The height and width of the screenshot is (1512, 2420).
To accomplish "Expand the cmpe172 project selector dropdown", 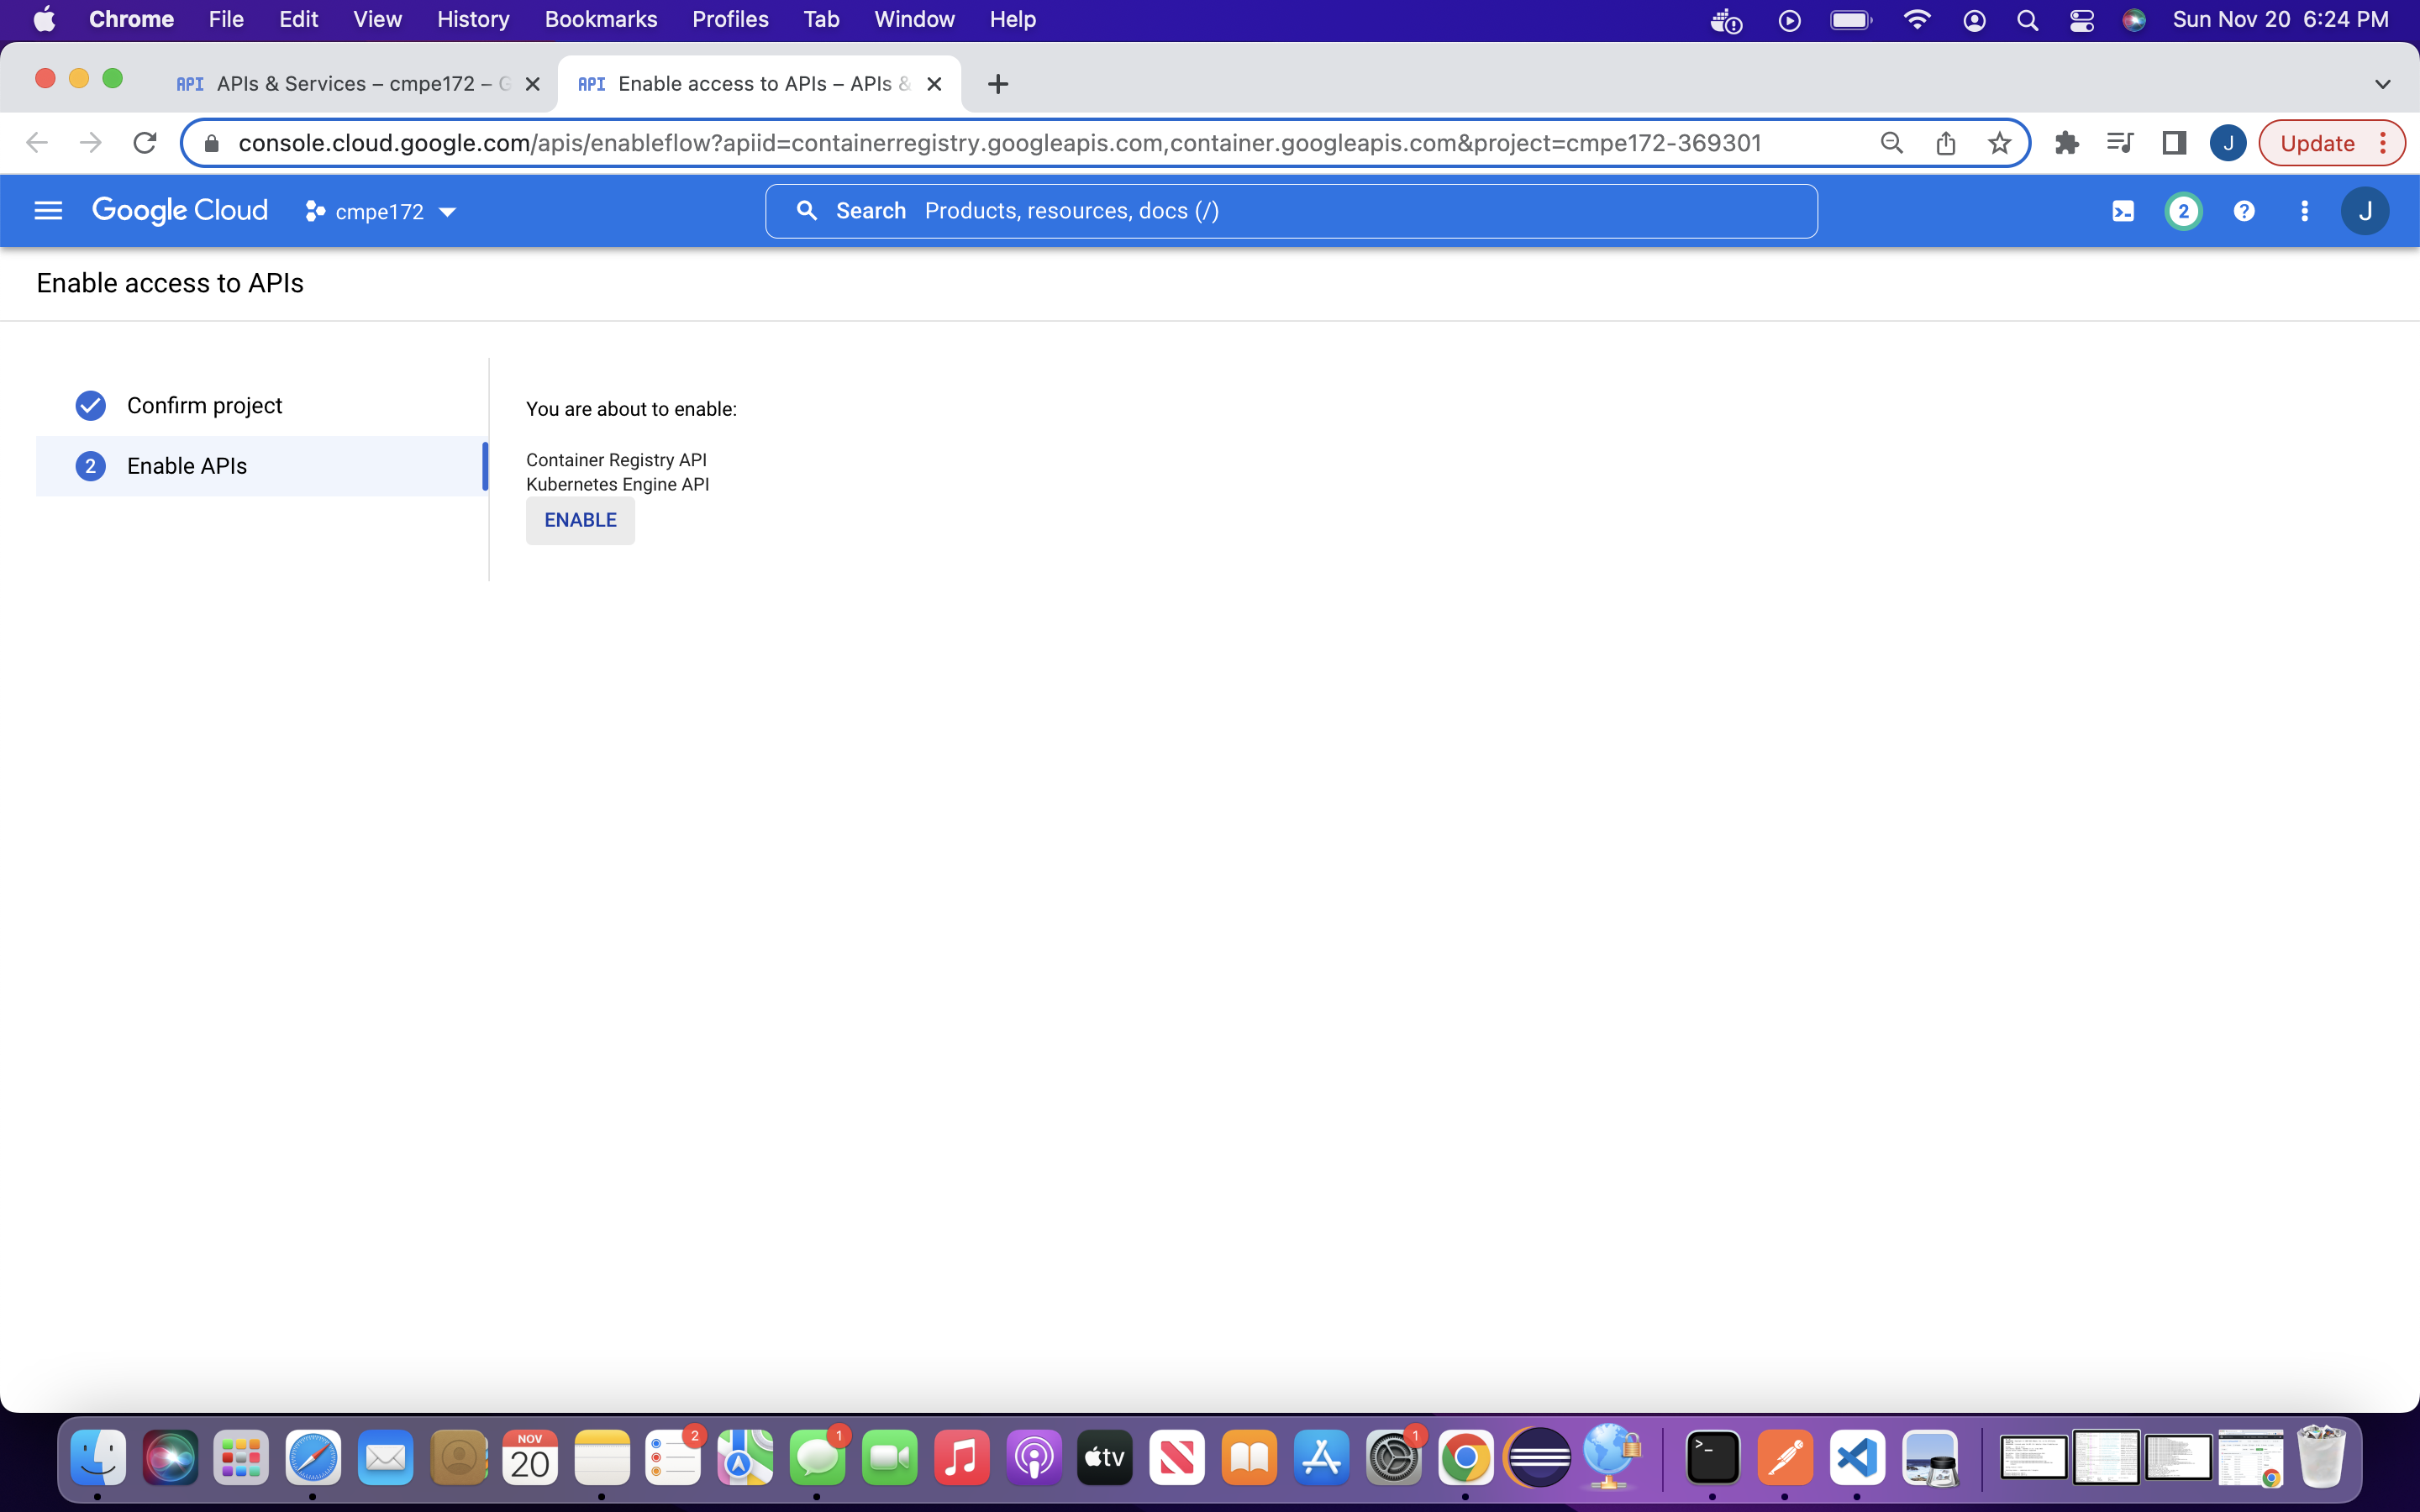I will coord(380,211).
